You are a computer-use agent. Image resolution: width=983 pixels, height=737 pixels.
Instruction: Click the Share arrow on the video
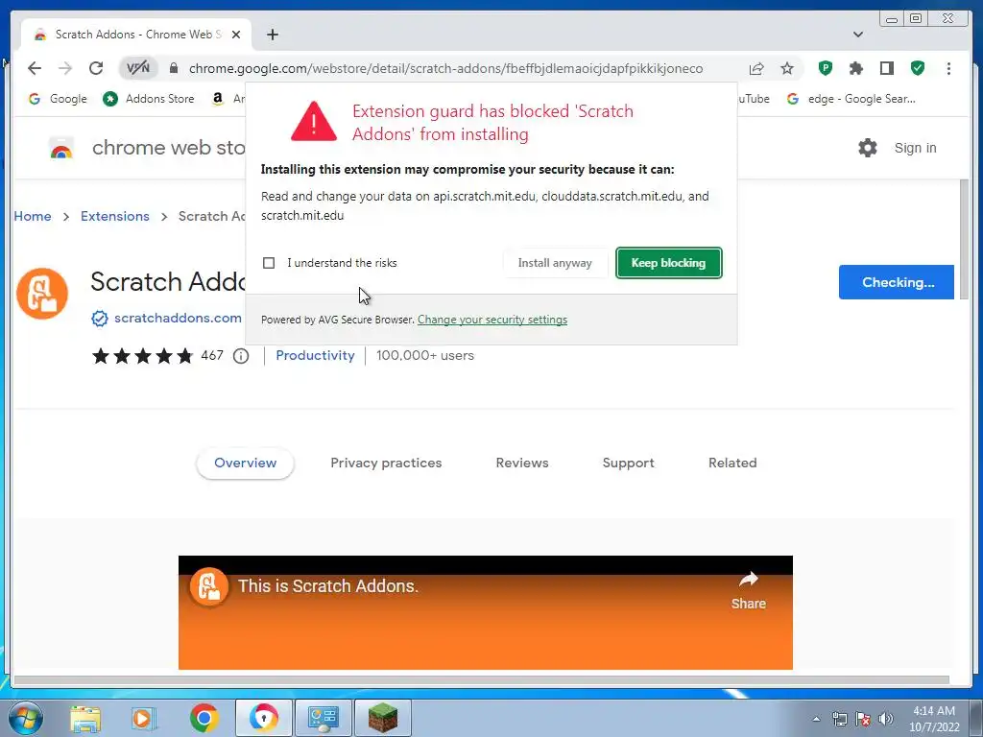(749, 589)
